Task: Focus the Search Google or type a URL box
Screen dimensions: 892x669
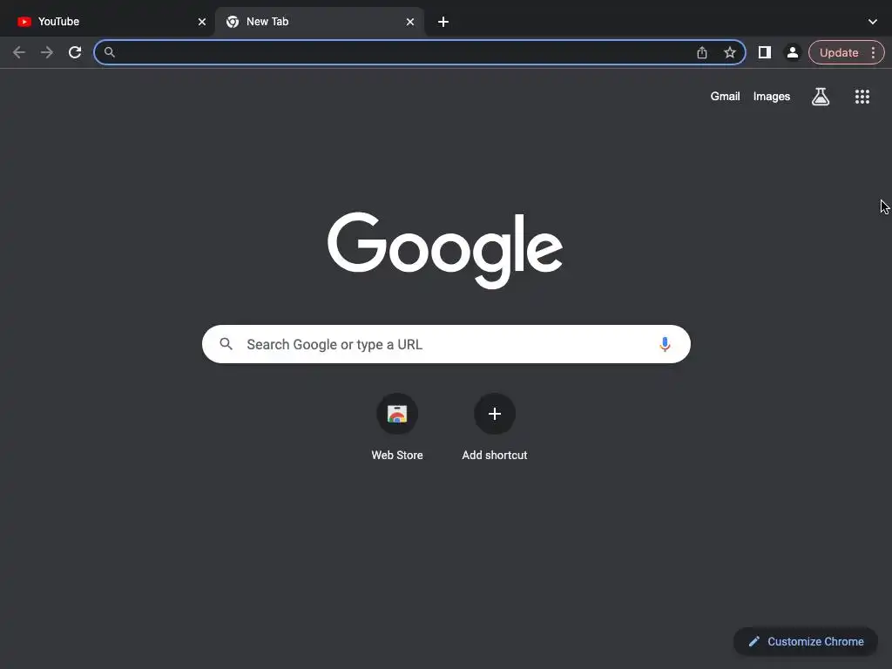Action: [x=446, y=344]
